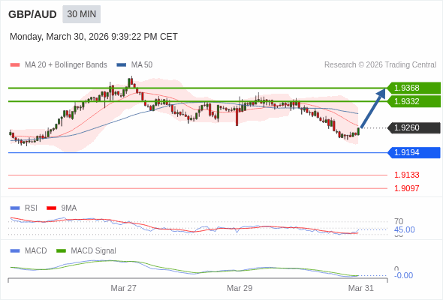Click the MACD Signal legend label
The width and height of the screenshot is (443, 300).
pos(94,251)
